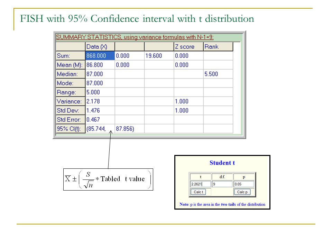Screen dimensions: 332x249
Task: Select the Median value 87.000
Action: pyautogui.click(x=100, y=74)
